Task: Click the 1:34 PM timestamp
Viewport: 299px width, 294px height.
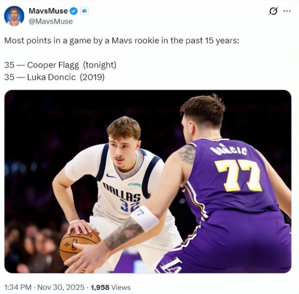Action: click(x=18, y=287)
